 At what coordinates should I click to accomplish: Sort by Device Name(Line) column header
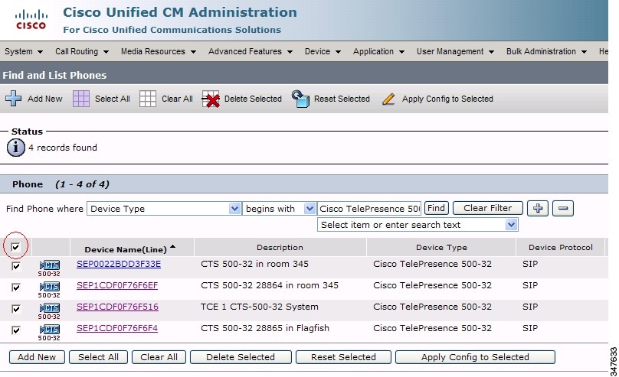[x=126, y=249]
